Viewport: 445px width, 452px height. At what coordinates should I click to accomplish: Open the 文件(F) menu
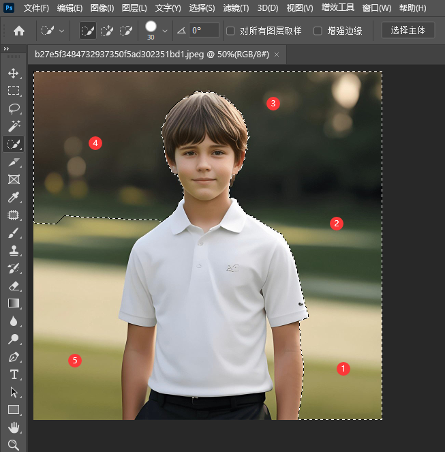(x=36, y=8)
